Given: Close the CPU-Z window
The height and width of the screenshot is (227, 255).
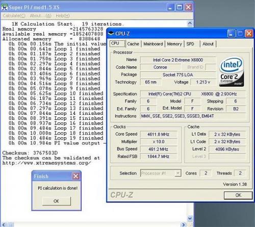Looking at the screenshot, I should coord(249,33).
